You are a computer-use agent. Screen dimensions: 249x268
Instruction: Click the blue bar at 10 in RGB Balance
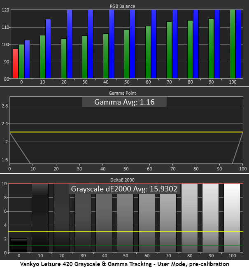(x=48, y=49)
